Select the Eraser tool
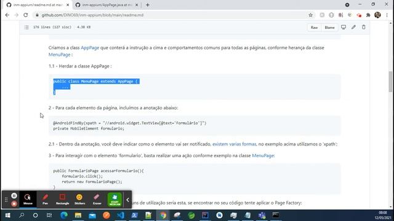Screen dimensions: 394x221 coord(97,200)
